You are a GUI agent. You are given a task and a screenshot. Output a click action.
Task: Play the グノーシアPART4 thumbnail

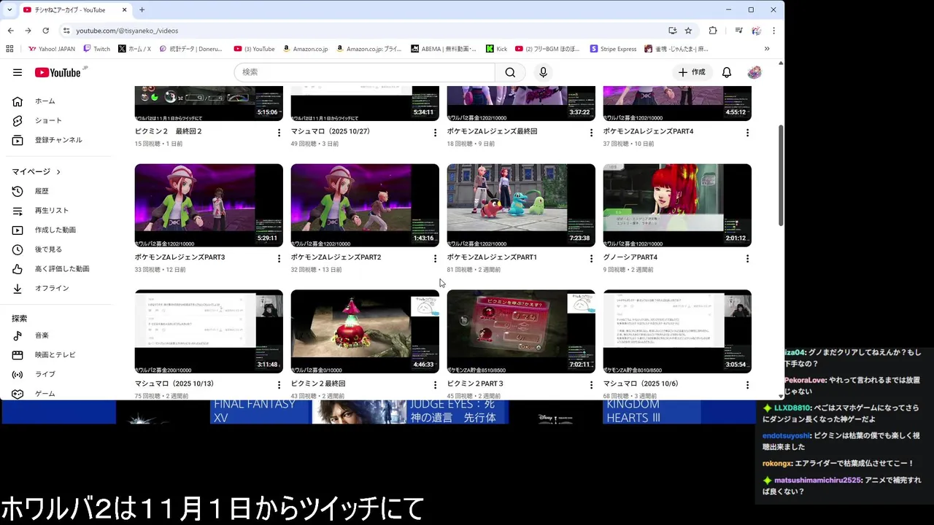click(677, 206)
